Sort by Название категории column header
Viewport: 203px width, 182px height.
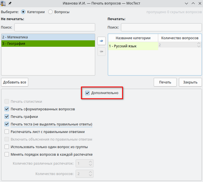point(133,38)
